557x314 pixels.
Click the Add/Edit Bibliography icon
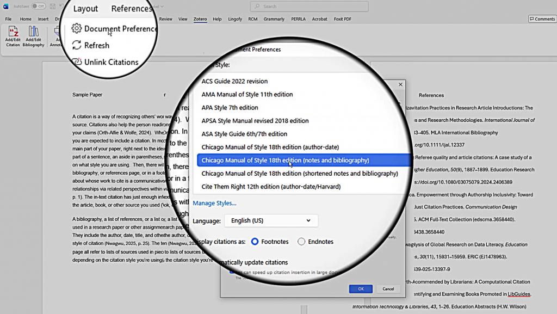pos(34,32)
